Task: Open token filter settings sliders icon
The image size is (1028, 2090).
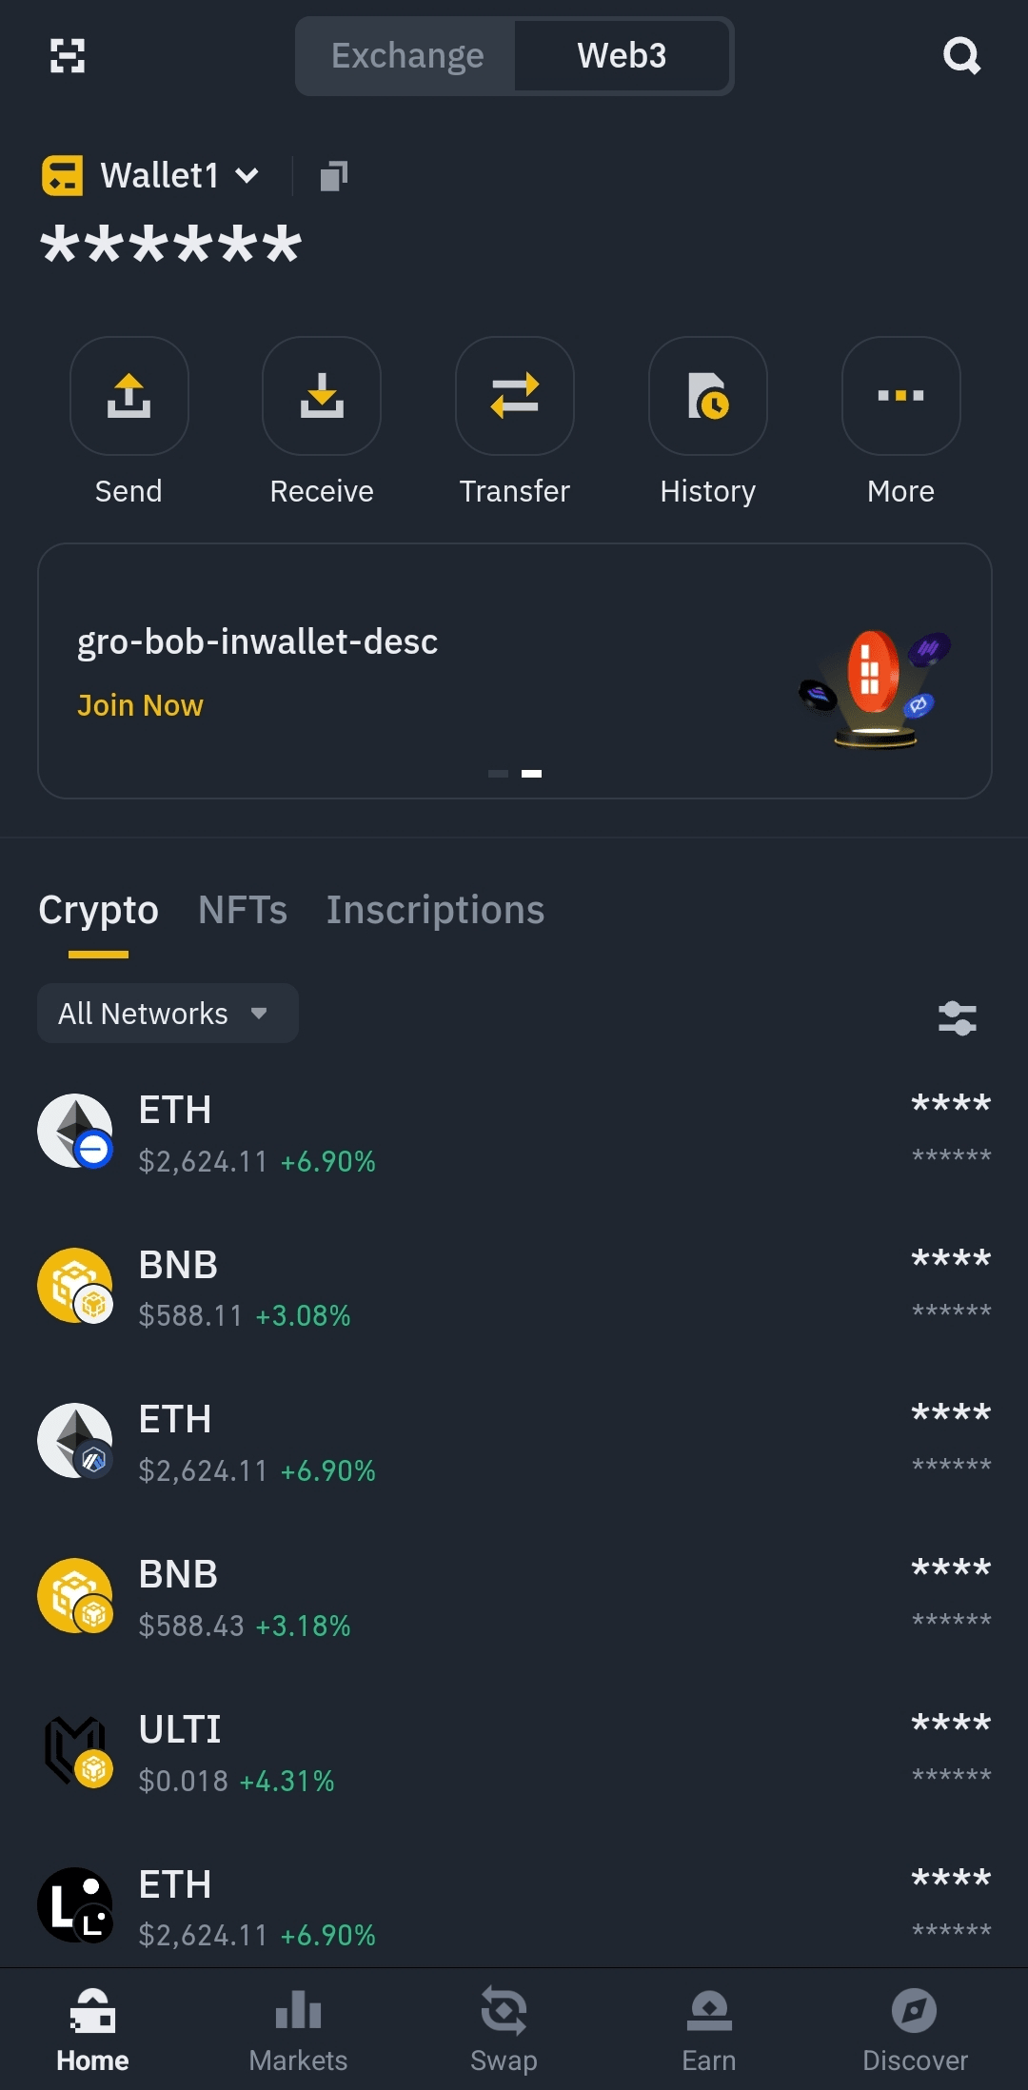Action: click(957, 1017)
